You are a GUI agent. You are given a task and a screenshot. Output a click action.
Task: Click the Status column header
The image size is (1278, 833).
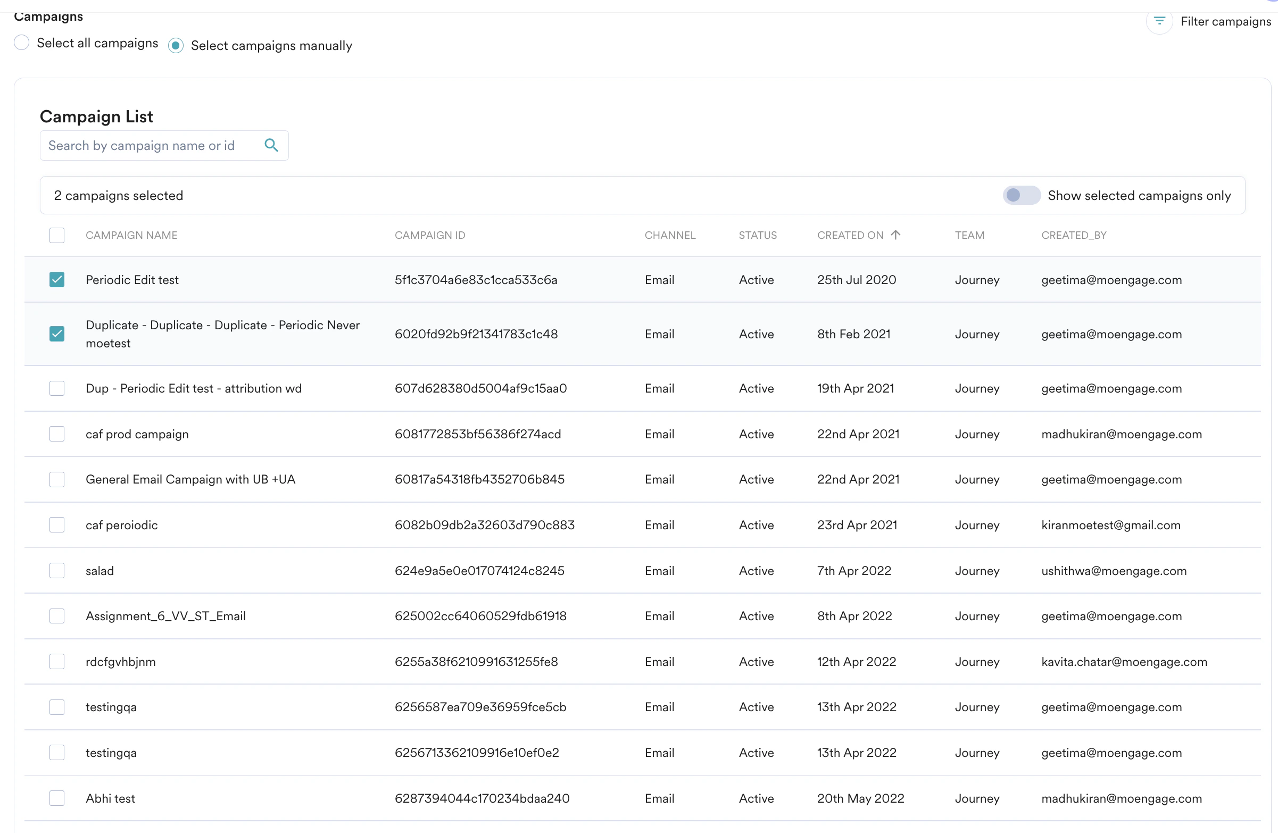(x=757, y=235)
